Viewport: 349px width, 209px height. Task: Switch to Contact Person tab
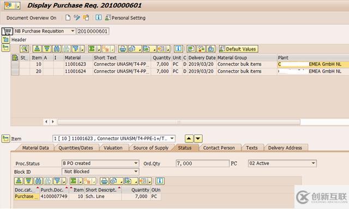(x=219, y=148)
